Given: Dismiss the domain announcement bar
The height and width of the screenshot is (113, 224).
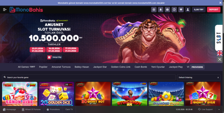Looking at the screenshot, I should pos(220,3).
